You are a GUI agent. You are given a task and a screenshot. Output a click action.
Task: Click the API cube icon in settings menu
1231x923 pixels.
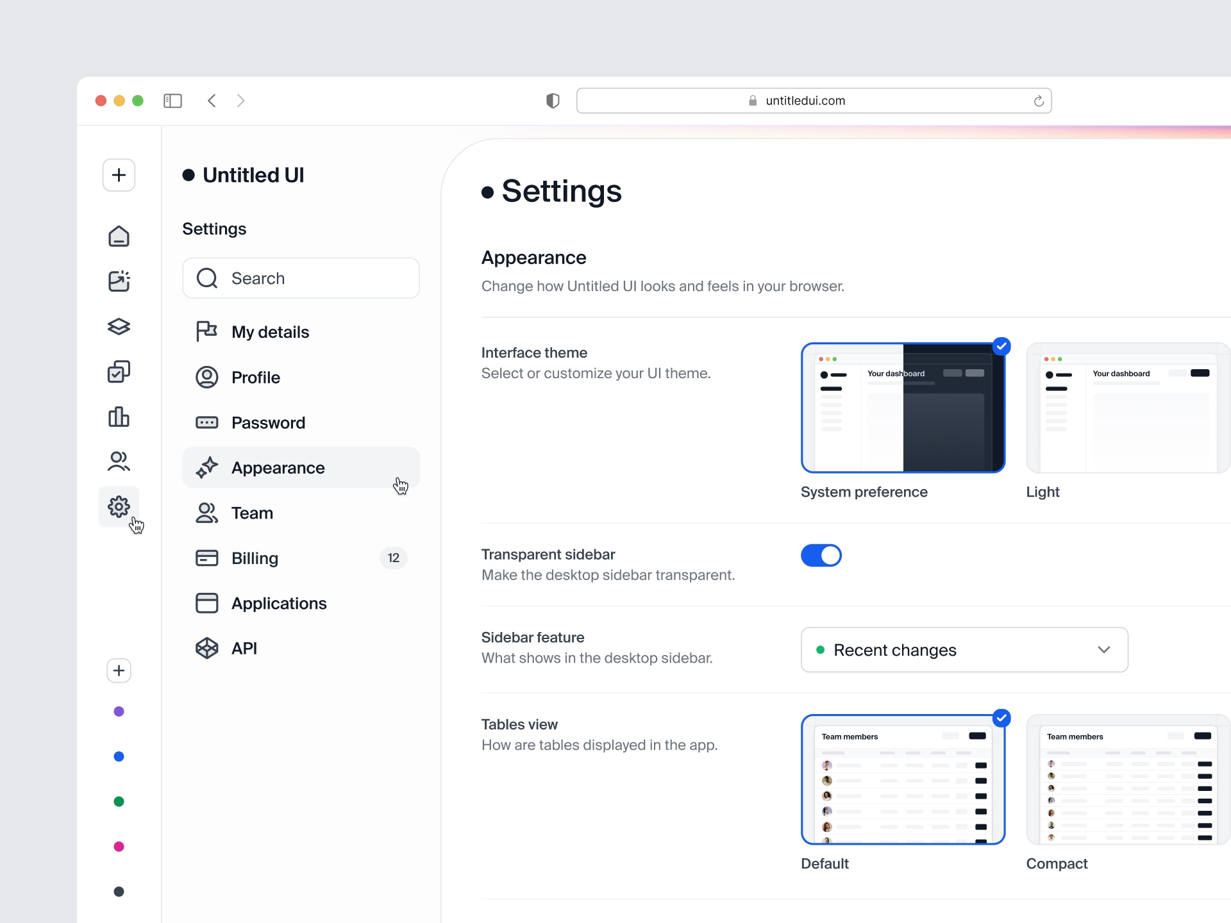click(206, 648)
